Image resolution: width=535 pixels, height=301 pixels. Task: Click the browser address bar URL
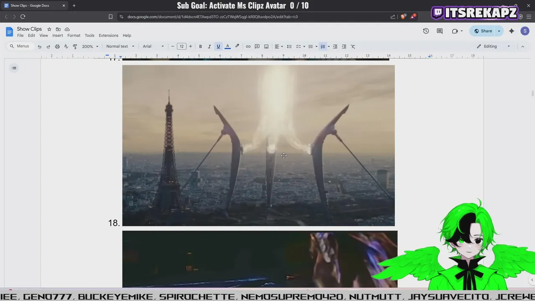tap(212, 17)
